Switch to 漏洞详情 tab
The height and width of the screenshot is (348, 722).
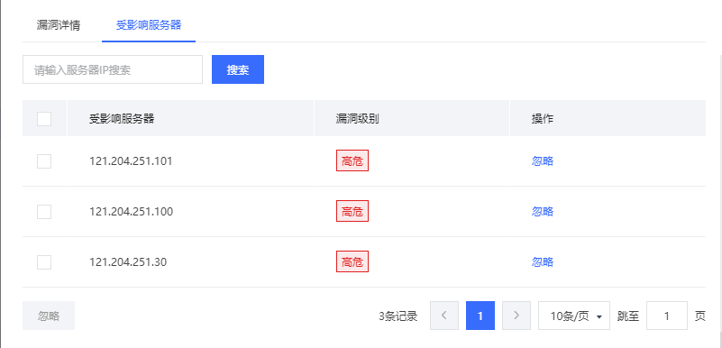click(58, 25)
